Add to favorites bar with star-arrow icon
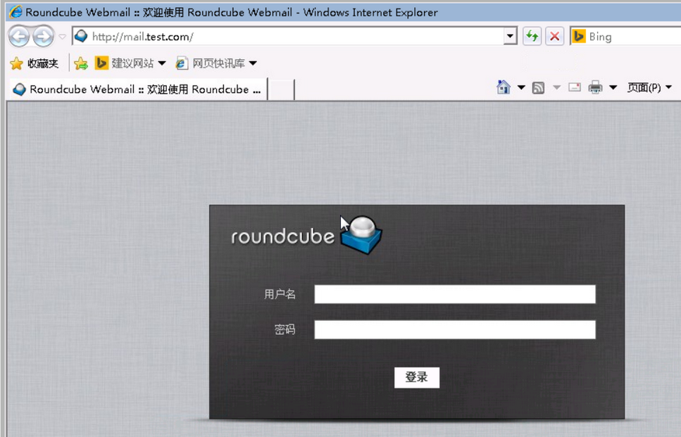 [81, 63]
